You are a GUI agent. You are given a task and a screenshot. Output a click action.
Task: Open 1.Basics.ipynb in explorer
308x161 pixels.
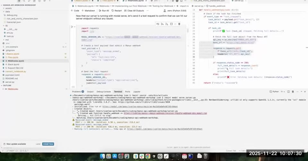[13, 54]
